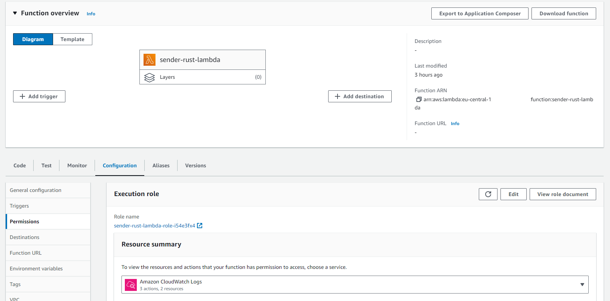Screen dimensions: 610x301
Task: Click Edit in Execution role panel
Action: tap(514, 194)
